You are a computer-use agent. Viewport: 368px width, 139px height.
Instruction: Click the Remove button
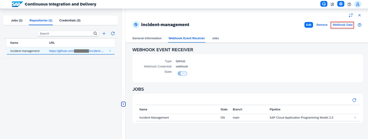(322, 25)
